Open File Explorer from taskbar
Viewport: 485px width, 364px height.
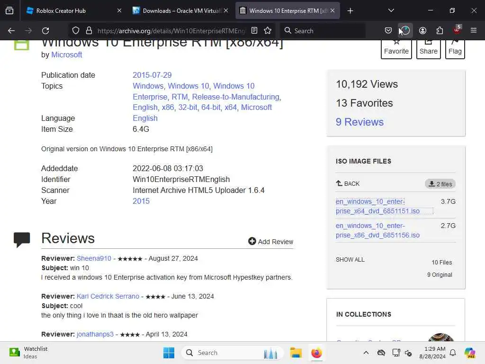[296, 353]
